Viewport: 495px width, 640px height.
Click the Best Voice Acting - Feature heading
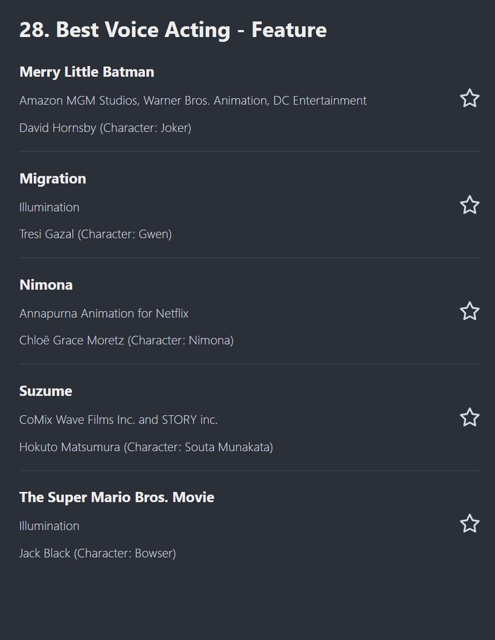pos(173,30)
